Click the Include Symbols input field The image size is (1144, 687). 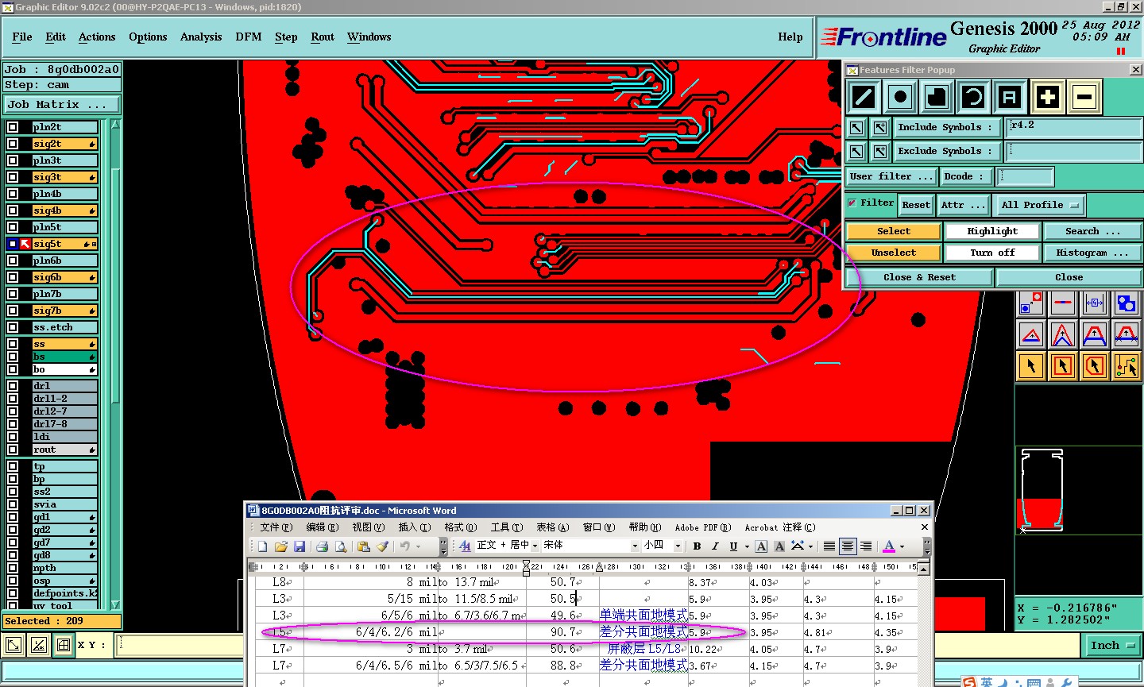point(1073,127)
